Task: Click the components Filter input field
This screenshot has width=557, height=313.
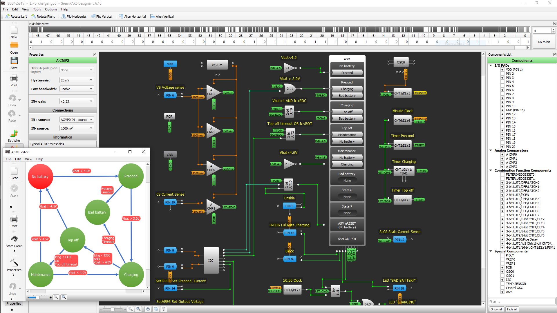Action: click(x=521, y=301)
